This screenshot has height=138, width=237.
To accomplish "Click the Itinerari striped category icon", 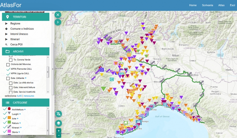I will pyautogui.click(x=9, y=126).
